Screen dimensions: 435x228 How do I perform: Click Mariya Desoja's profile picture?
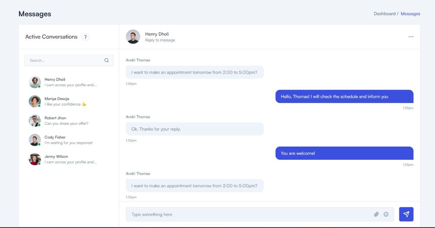pyautogui.click(x=35, y=101)
